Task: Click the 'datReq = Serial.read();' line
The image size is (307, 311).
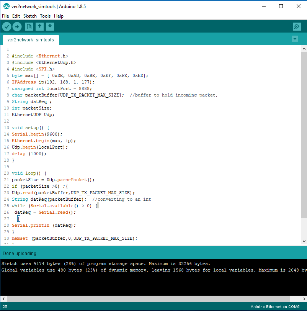Action: (45, 212)
